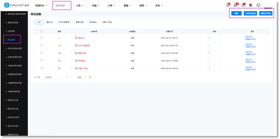Click the monitor screen icon in header
The image size is (280, 139).
click(258, 5)
